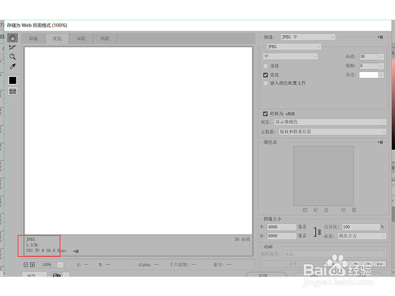395x296 pixels.
Task: Click the 百分比 field showing 100
Action: [360, 227]
